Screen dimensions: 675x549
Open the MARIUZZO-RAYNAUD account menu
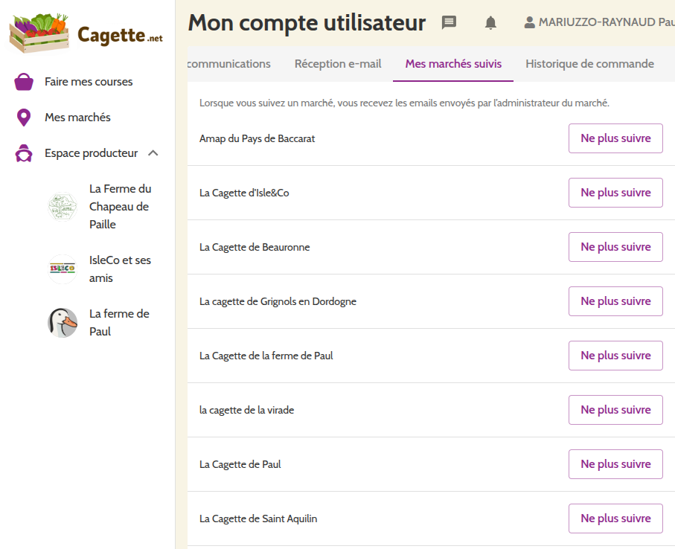(606, 22)
